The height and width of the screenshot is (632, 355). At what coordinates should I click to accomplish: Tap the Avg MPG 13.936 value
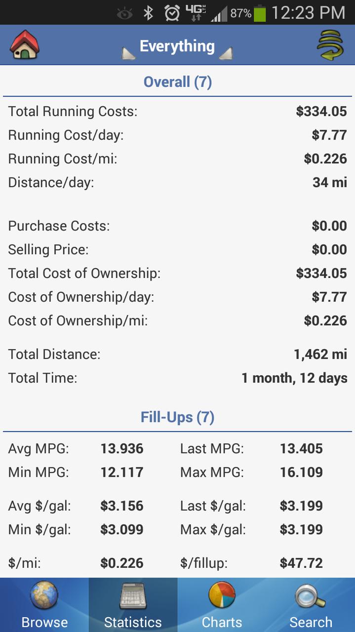pyautogui.click(x=121, y=449)
